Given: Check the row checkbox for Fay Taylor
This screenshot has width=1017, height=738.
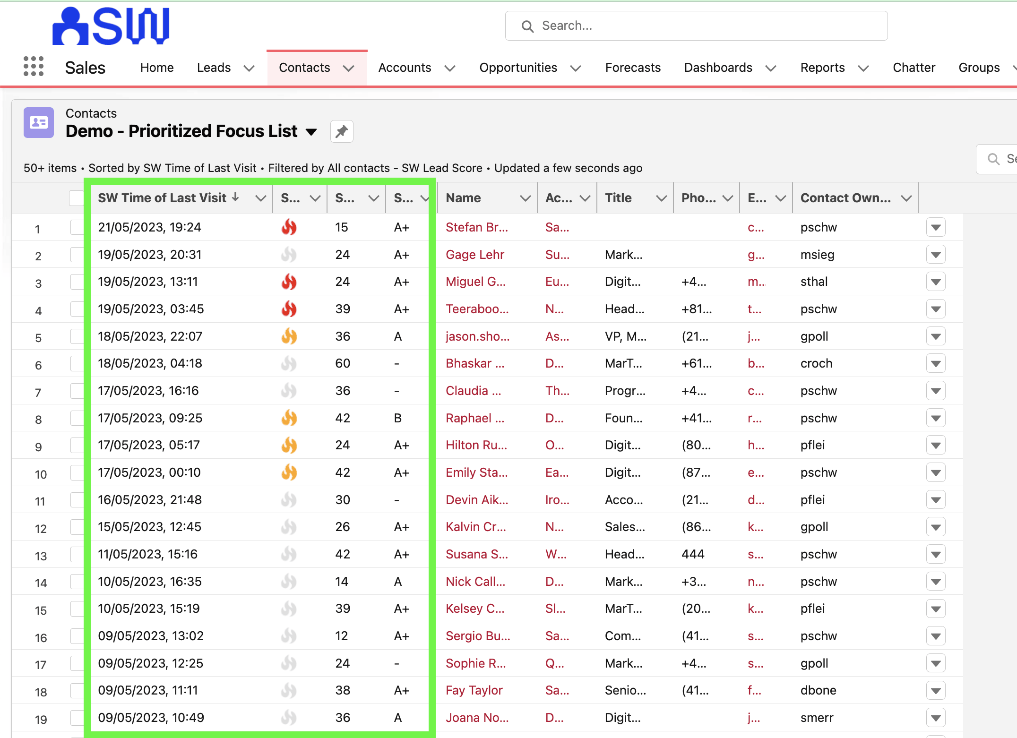Looking at the screenshot, I should (76, 690).
